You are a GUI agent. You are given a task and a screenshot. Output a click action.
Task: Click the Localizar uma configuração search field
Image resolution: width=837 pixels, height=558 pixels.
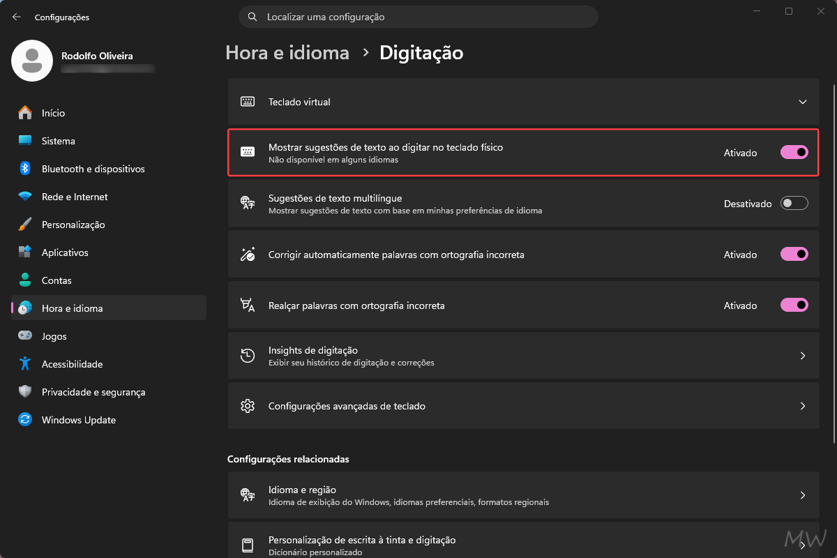coord(418,17)
